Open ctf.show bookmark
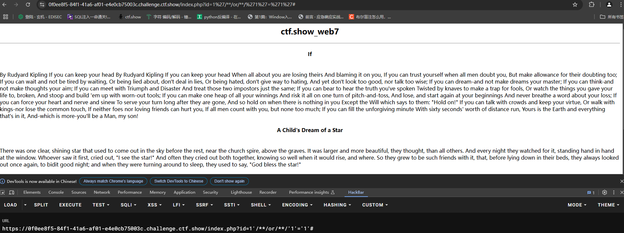 coord(130,17)
